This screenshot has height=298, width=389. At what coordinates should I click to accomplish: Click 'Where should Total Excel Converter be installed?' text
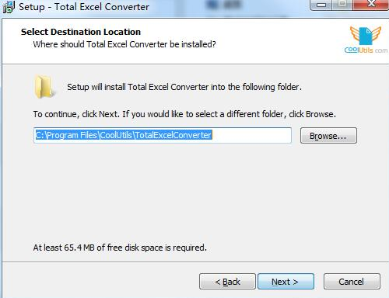pos(124,44)
